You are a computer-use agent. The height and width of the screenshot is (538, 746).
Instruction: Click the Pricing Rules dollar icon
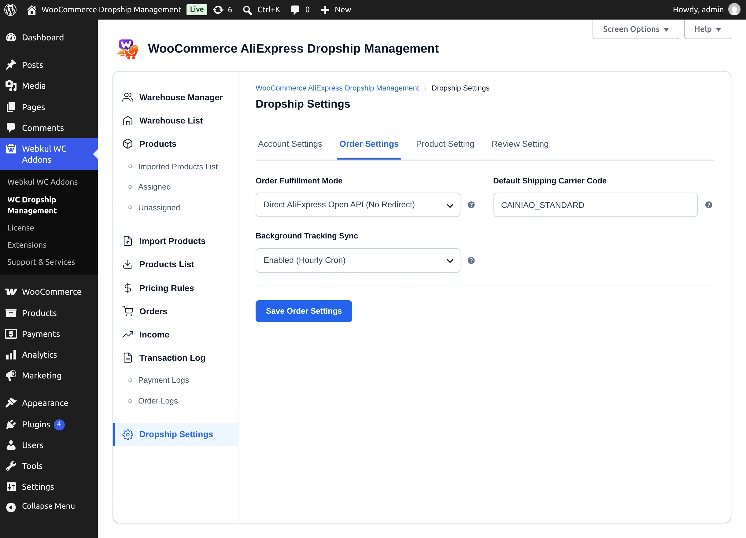pyautogui.click(x=127, y=288)
